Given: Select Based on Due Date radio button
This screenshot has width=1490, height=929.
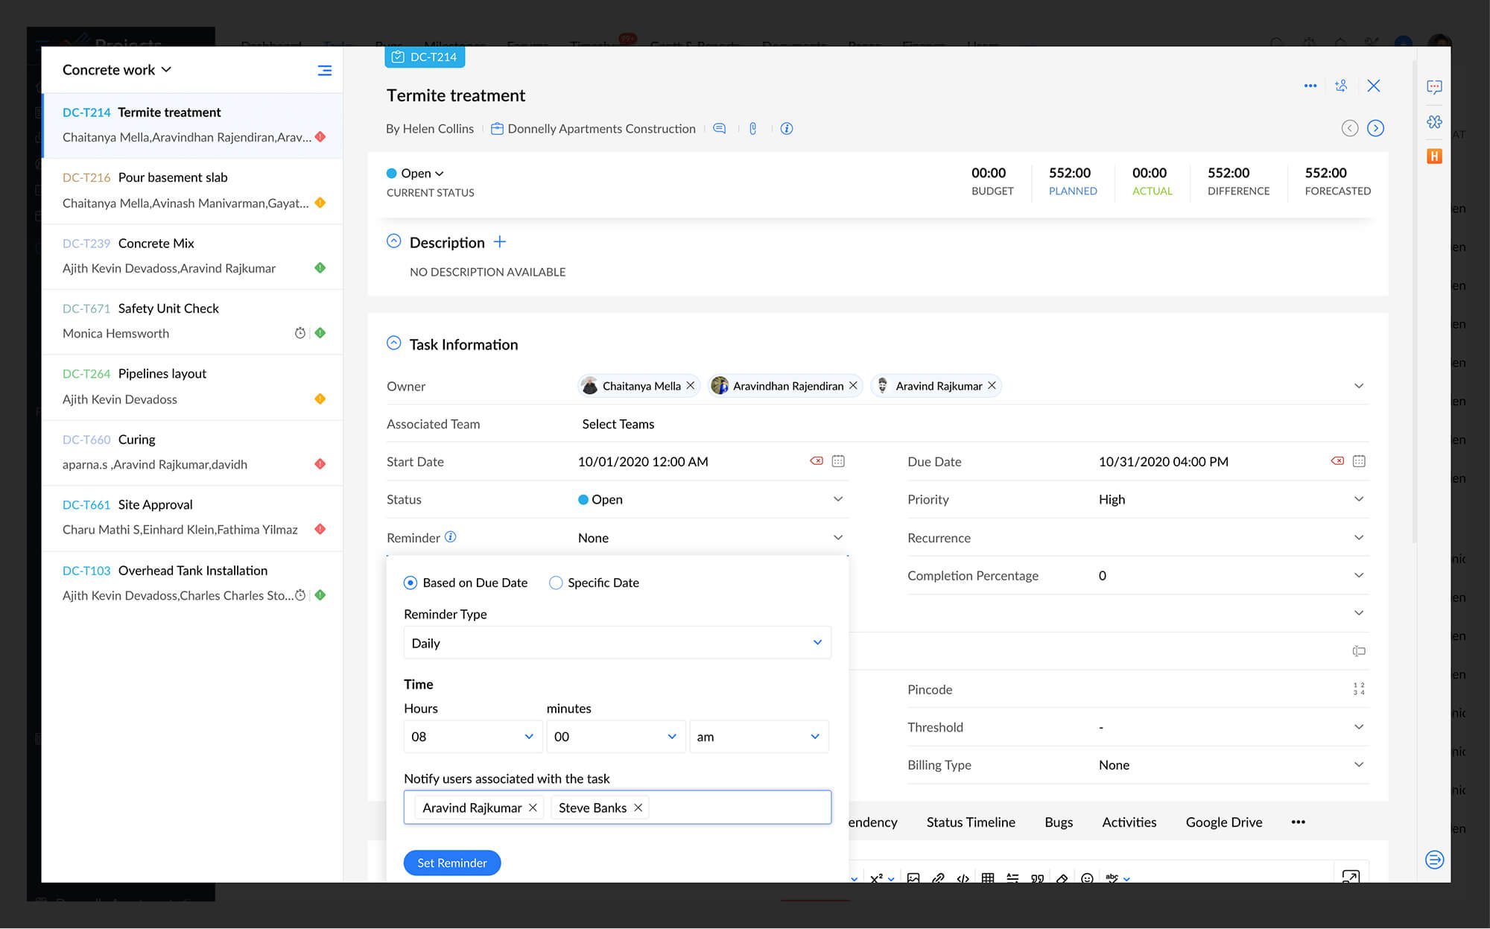Looking at the screenshot, I should coord(410,583).
